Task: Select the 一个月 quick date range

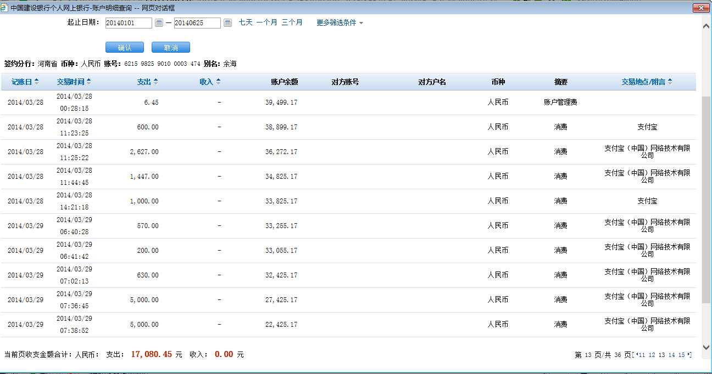Action: click(266, 22)
